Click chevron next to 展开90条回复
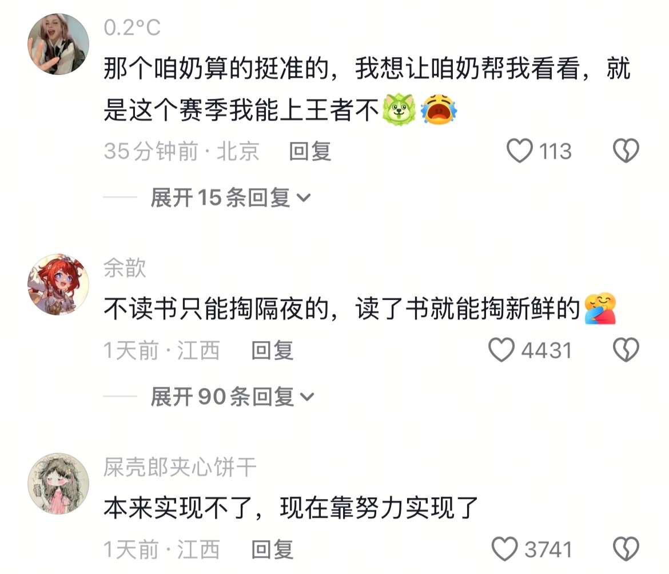The image size is (669, 574). 306,397
